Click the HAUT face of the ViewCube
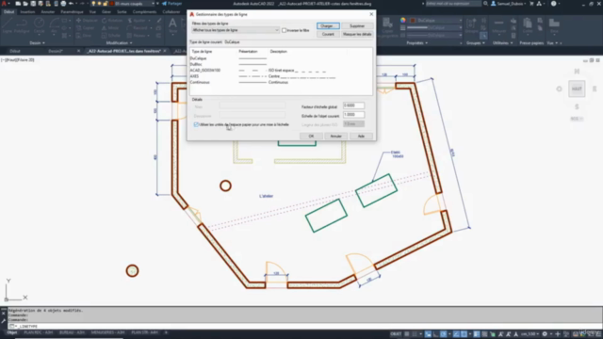The image size is (603, 339). point(577,89)
